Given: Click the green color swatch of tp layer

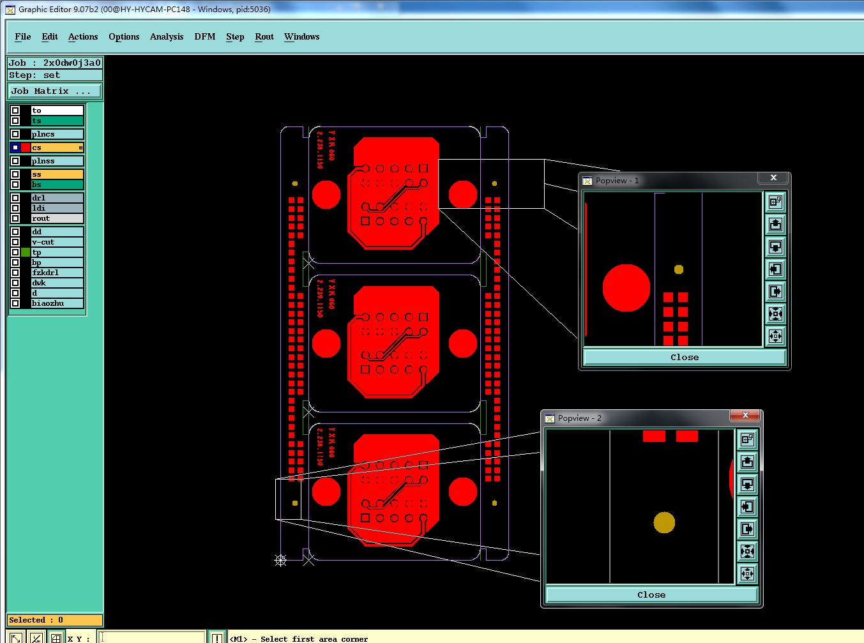Looking at the screenshot, I should 26,252.
